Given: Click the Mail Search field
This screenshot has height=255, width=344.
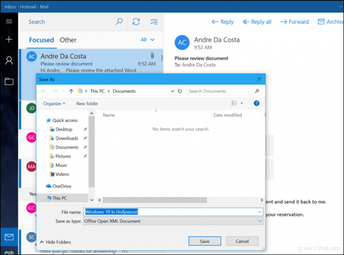Looking at the screenshot, I should pos(71,21).
